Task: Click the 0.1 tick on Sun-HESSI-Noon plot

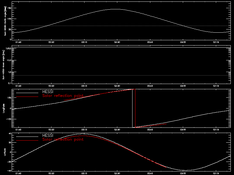Action: [x=10, y=83]
